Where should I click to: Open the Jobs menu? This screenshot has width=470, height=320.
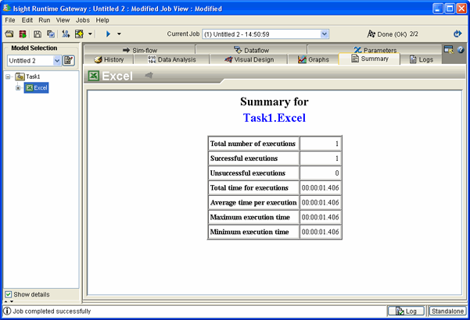[82, 20]
